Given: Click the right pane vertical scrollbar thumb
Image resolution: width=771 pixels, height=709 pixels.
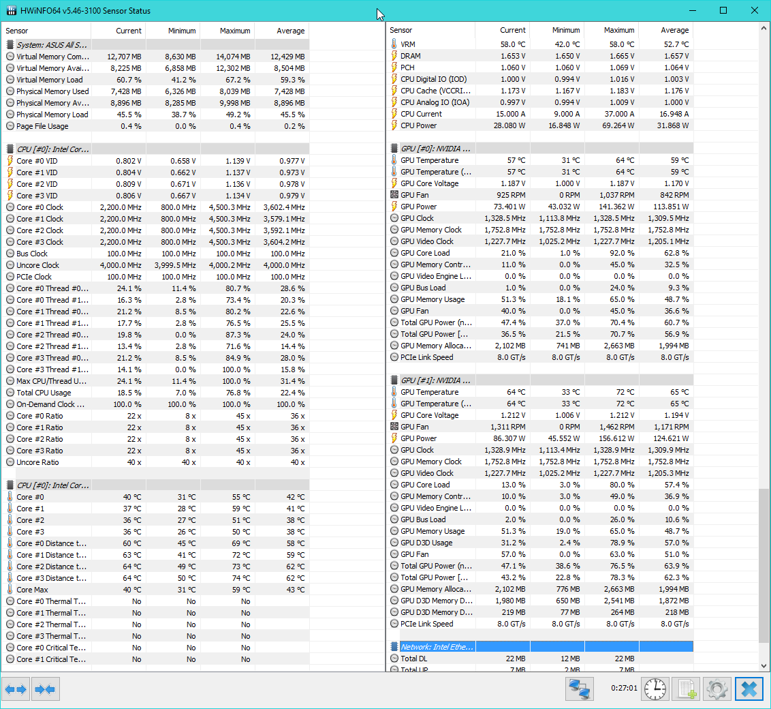Looking at the screenshot, I should coord(764,565).
